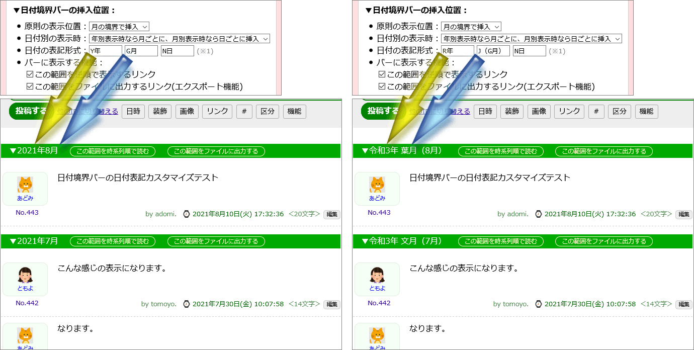Open the No.443 link under the 2021年8月 bar
This screenshot has width=694, height=350.
27,213
